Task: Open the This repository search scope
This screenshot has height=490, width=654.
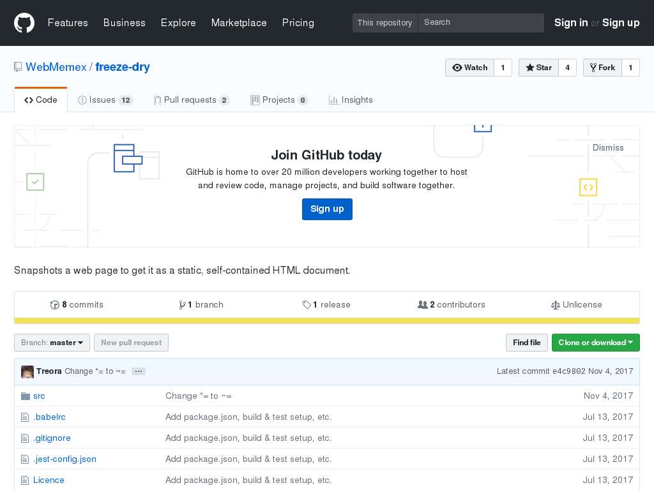Action: pyautogui.click(x=384, y=22)
